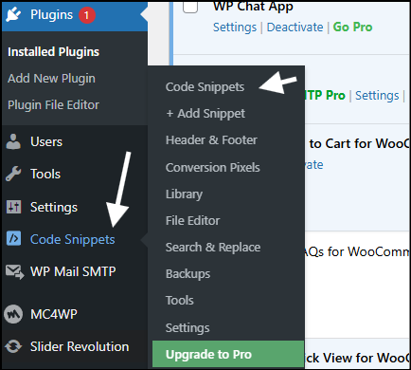Click the Plugins update count badge
This screenshot has height=370, width=411.
(87, 15)
